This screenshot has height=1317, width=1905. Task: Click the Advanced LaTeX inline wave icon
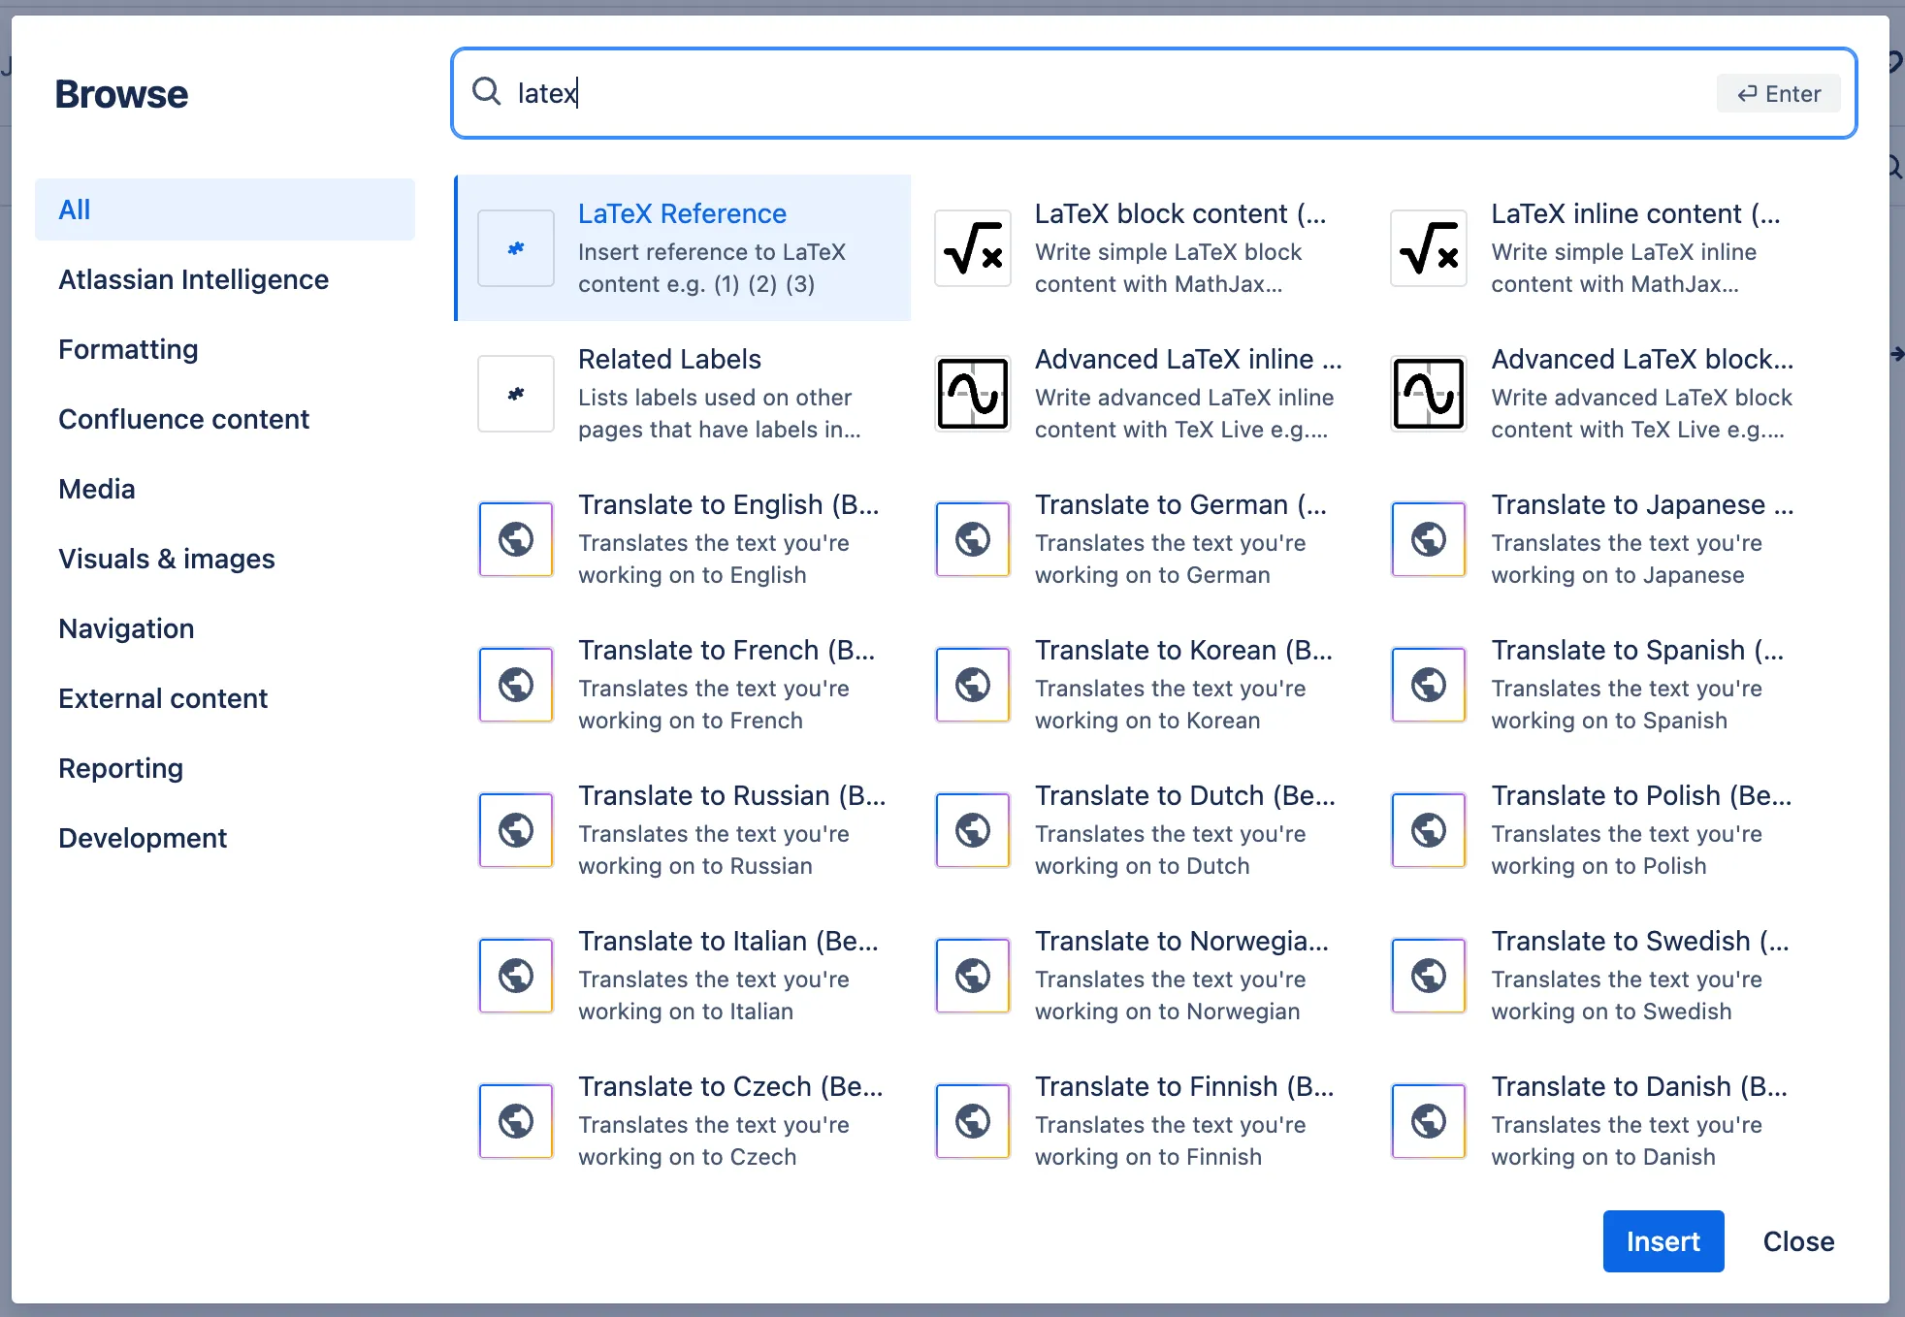click(973, 394)
